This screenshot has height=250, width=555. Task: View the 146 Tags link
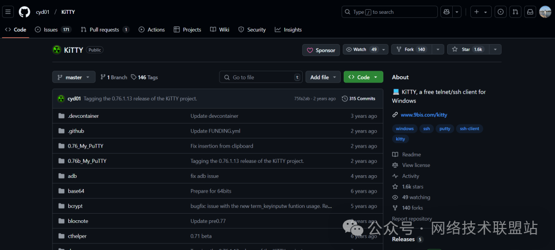[x=144, y=77]
